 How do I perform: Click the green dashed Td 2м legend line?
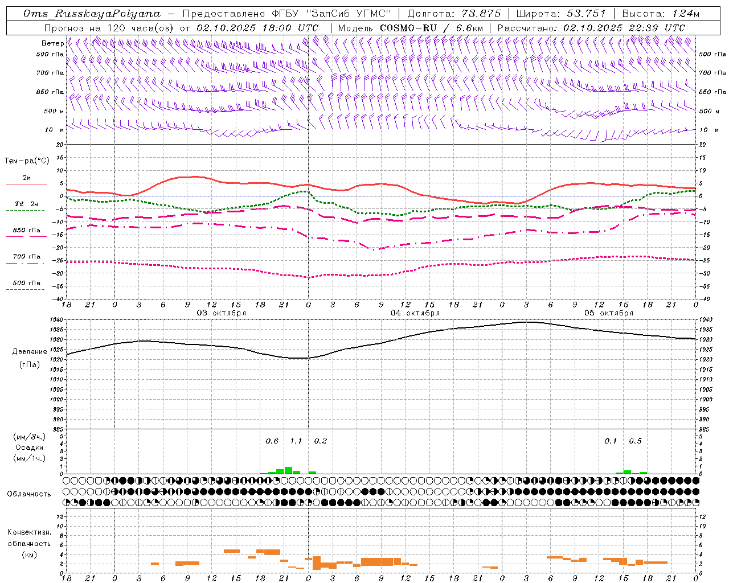point(25,210)
